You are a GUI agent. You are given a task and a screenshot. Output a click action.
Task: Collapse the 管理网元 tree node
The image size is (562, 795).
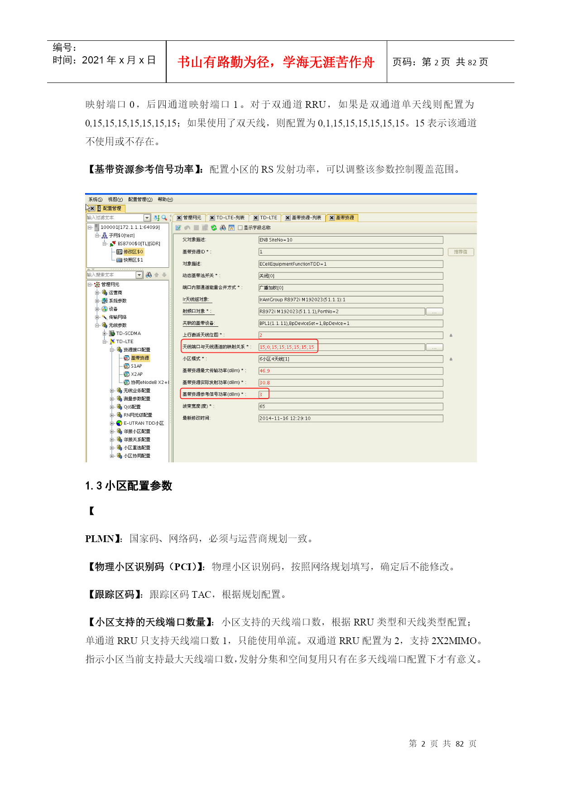[90, 285]
